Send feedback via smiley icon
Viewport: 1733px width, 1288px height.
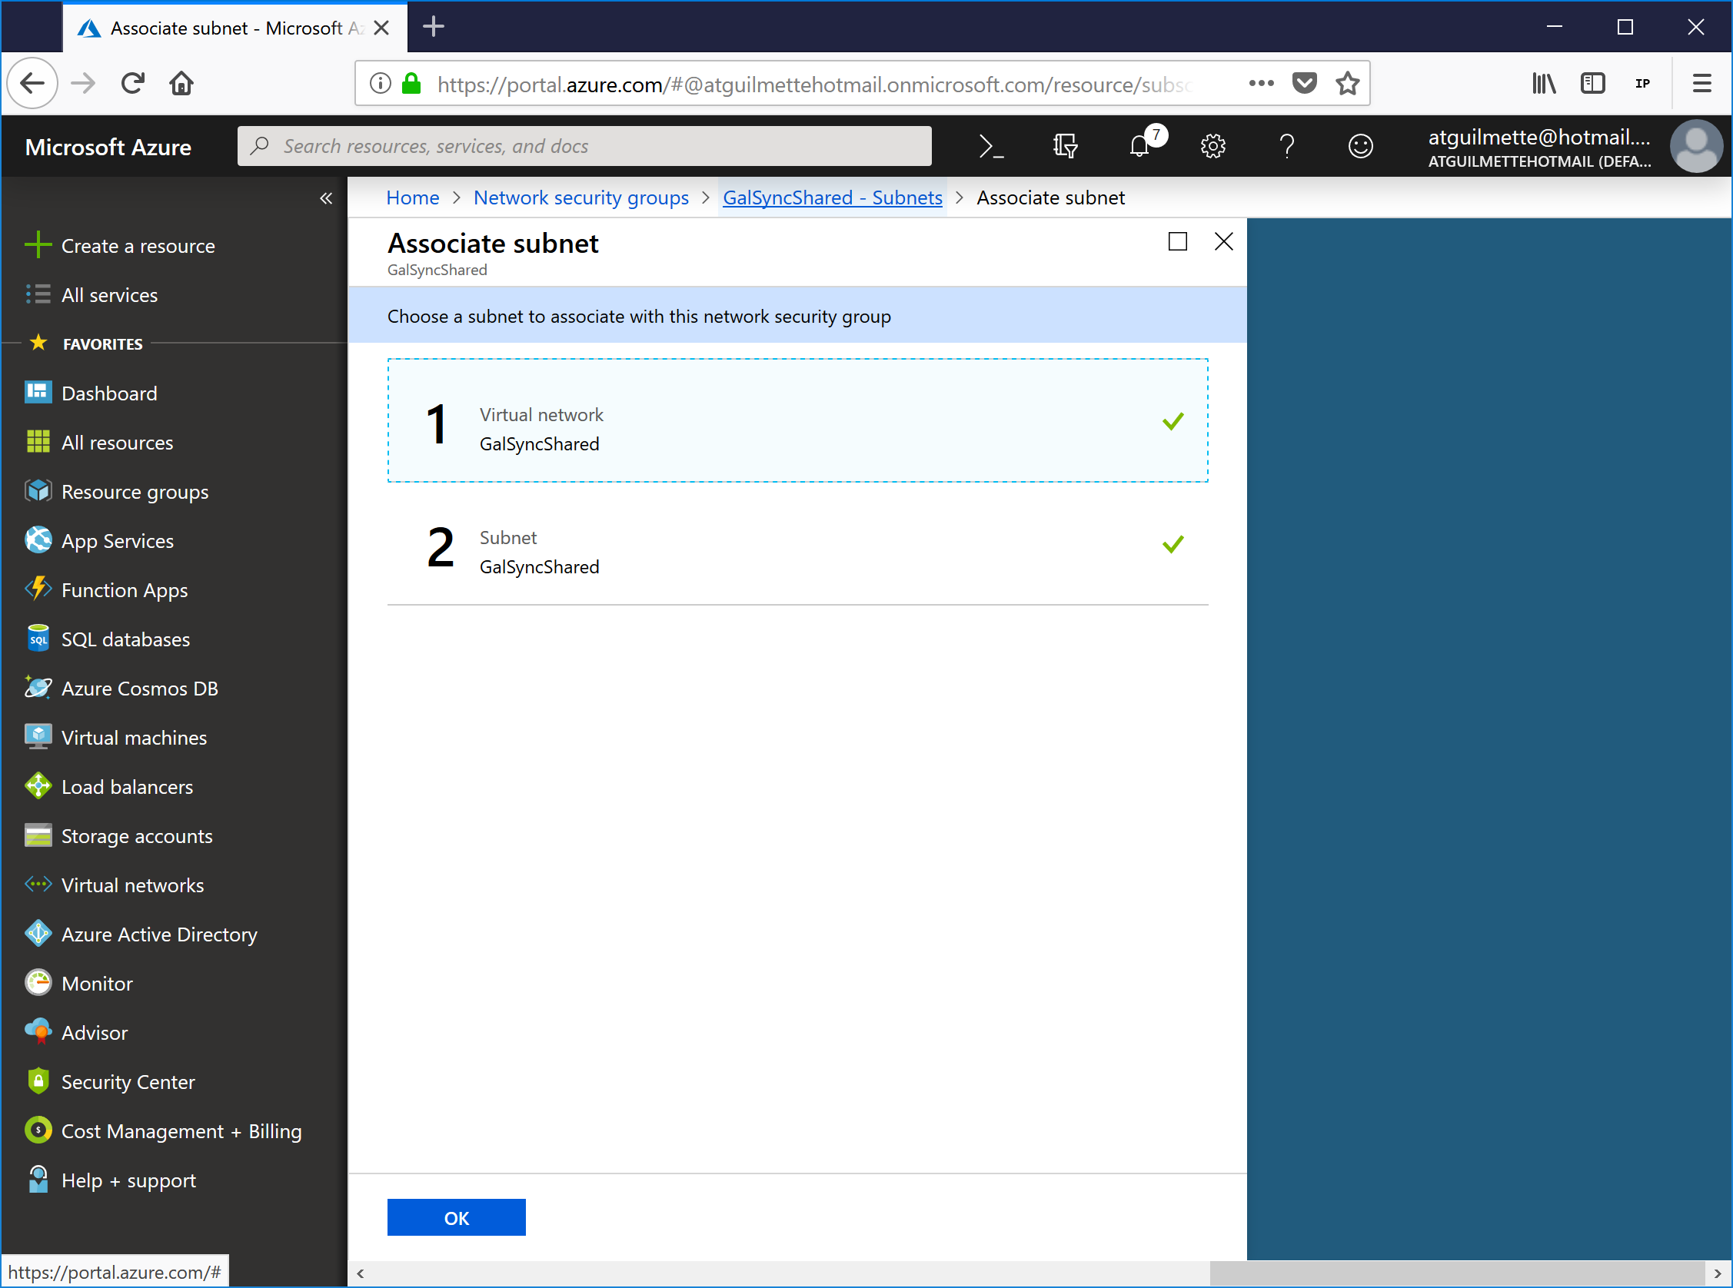[1360, 147]
